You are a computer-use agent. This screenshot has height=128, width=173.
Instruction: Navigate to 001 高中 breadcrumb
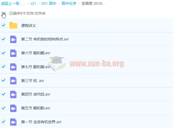49,3
